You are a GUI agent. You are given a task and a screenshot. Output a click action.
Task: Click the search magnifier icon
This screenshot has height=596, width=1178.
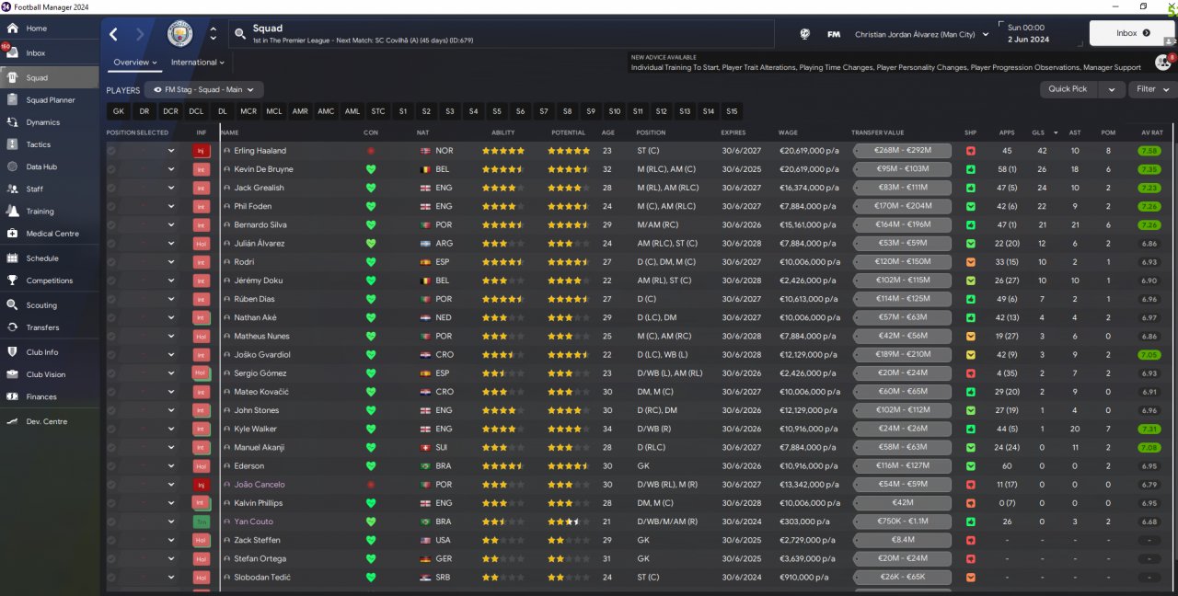[240, 34]
